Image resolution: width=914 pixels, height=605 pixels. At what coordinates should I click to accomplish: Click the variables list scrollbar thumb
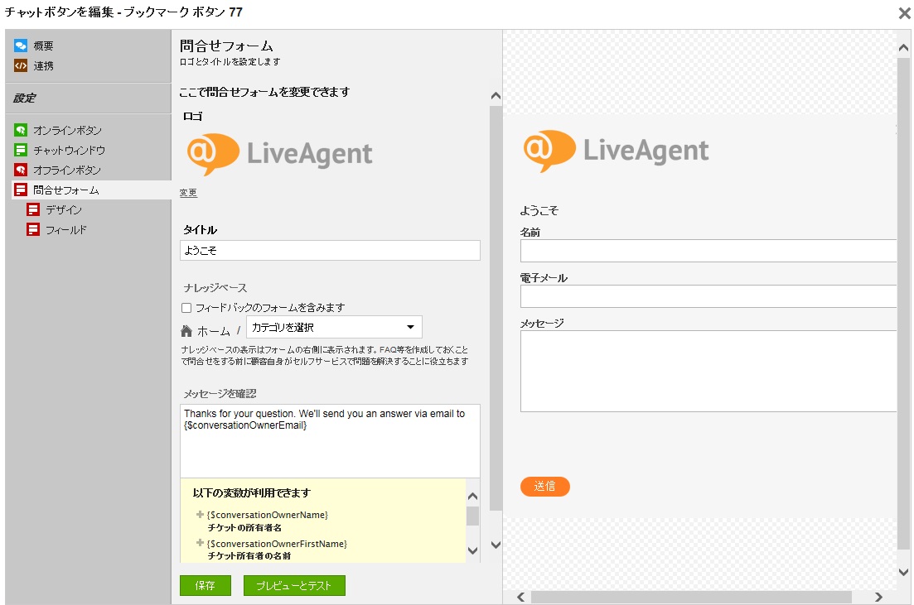click(472, 516)
